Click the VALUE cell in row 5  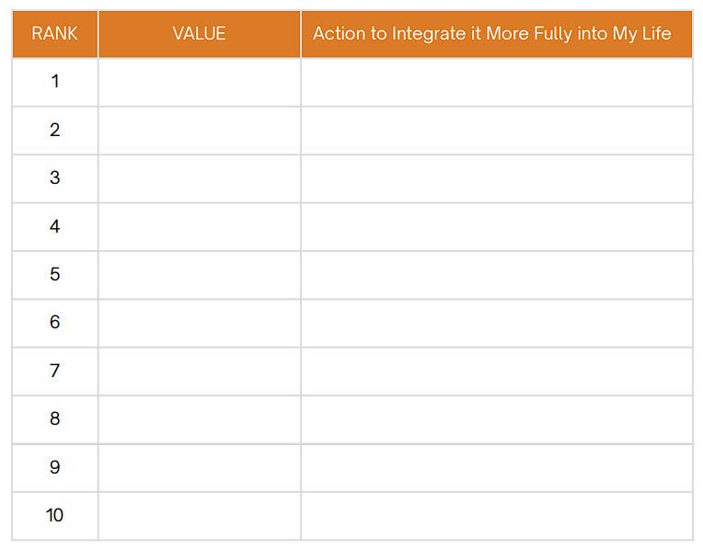coord(199,275)
